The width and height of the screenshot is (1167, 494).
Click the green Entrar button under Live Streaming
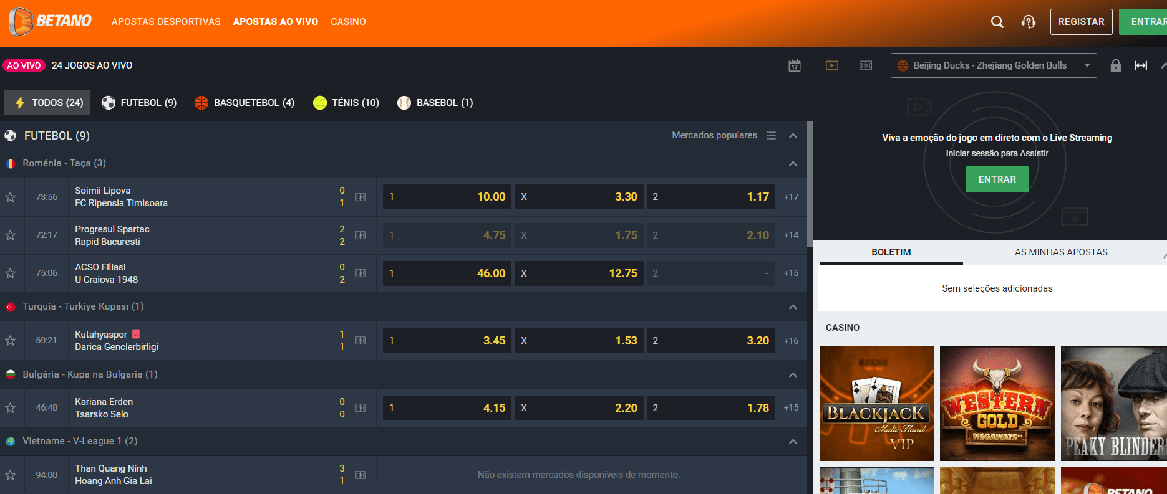coord(997,179)
